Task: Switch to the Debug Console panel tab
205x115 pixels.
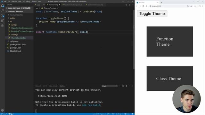Action: [53, 86]
